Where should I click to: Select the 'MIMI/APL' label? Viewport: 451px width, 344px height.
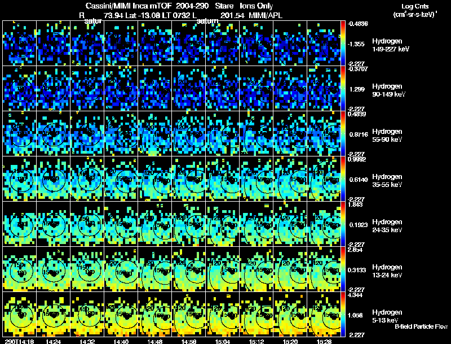coord(266,15)
